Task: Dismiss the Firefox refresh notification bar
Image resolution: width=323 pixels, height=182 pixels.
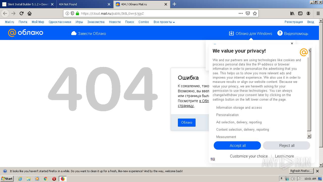Action: coord(317,171)
